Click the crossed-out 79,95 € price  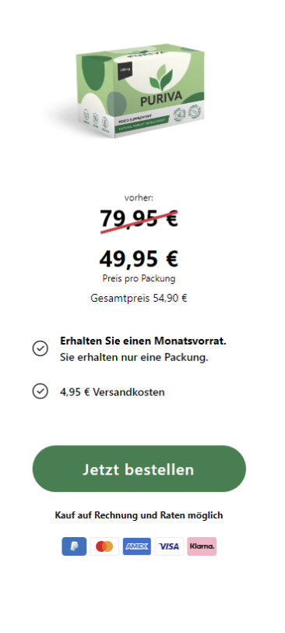coord(139,219)
